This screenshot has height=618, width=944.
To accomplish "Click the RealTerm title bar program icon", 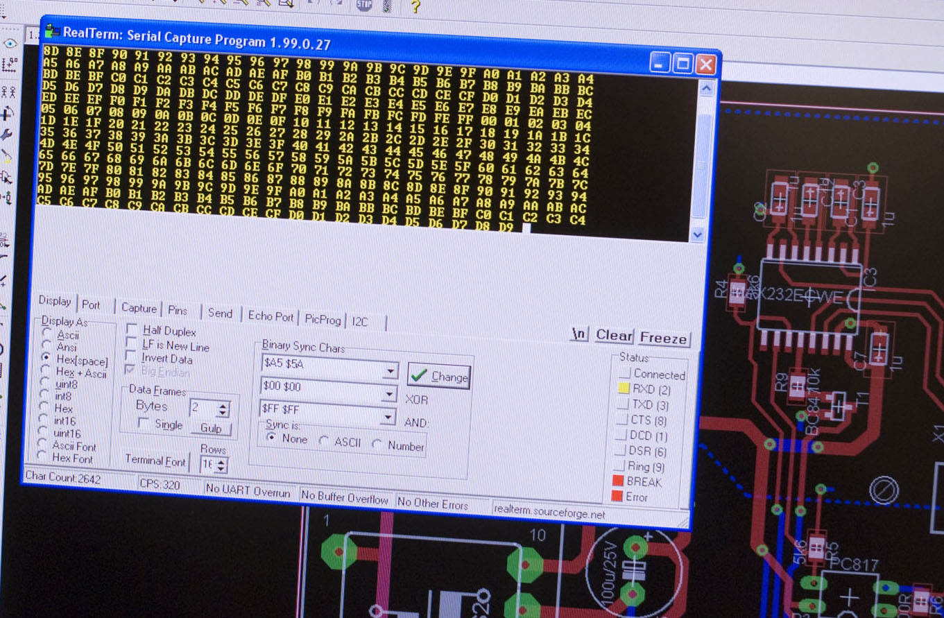I will tap(51, 31).
